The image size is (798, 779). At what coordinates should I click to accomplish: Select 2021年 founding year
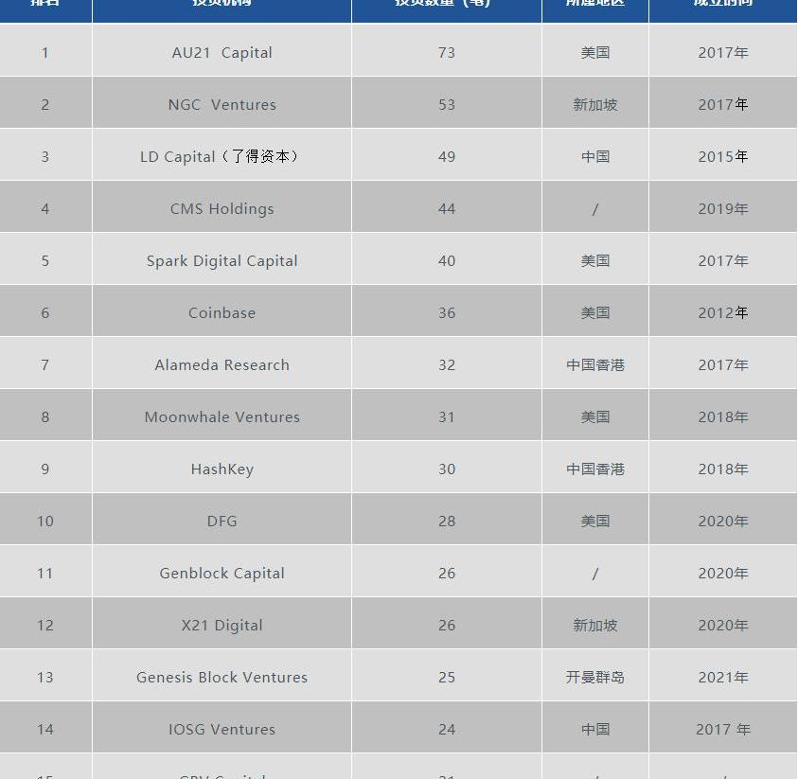tap(722, 677)
